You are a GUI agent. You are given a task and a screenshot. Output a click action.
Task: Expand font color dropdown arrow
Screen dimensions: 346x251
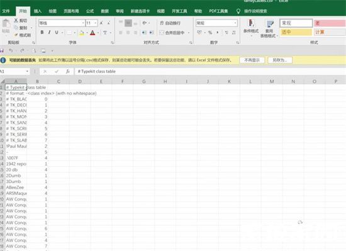click(x=98, y=33)
